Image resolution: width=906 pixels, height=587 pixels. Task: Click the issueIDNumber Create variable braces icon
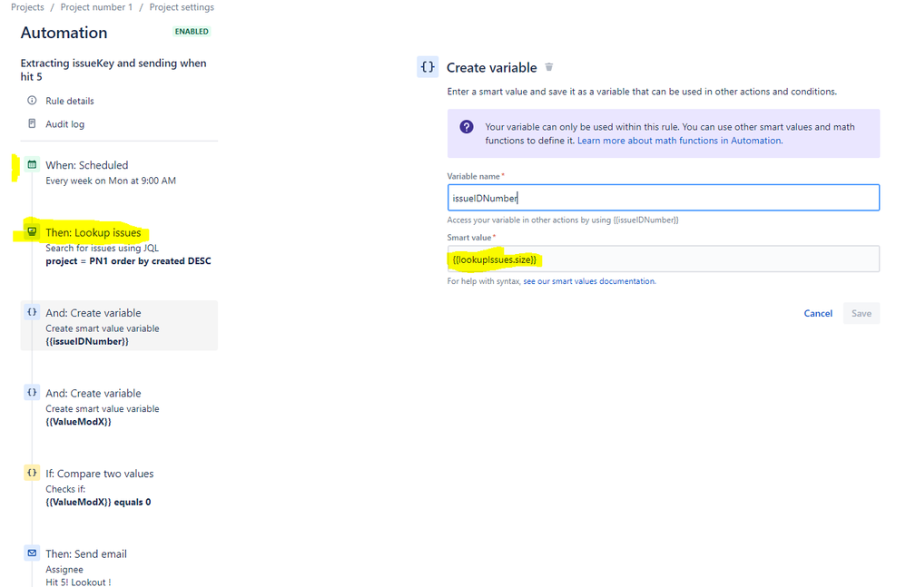click(x=32, y=312)
